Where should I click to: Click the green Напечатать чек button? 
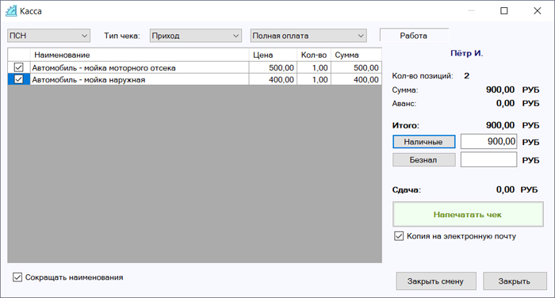(468, 215)
